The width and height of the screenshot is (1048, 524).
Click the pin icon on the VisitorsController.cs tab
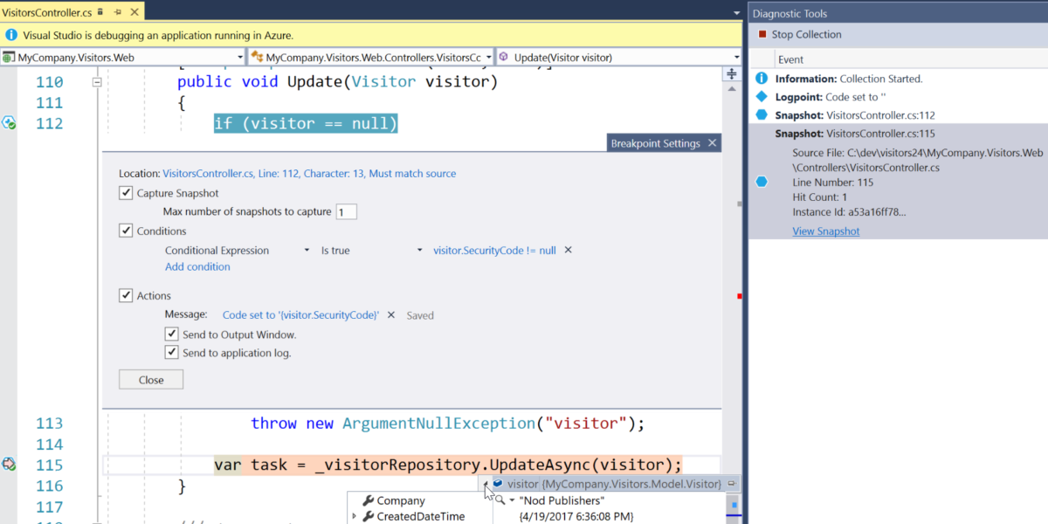click(116, 13)
